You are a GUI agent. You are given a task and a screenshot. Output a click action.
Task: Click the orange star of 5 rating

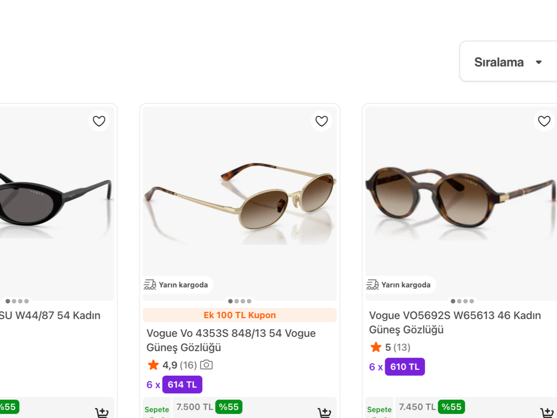click(376, 347)
